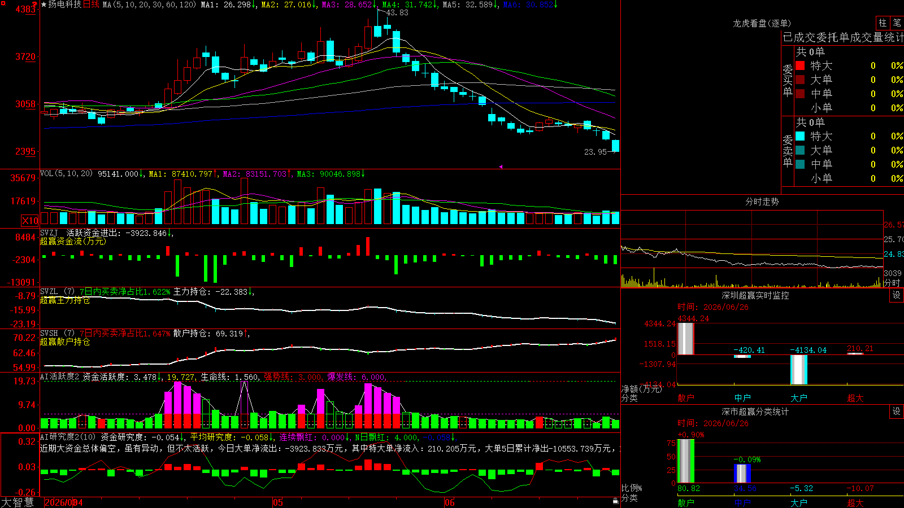904x508 pixels.
Task: Click the AI活跃度2 indicator name
Action: [59, 377]
